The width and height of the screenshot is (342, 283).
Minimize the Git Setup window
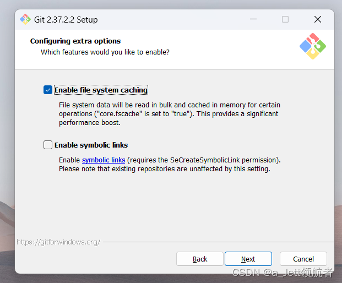pos(253,19)
